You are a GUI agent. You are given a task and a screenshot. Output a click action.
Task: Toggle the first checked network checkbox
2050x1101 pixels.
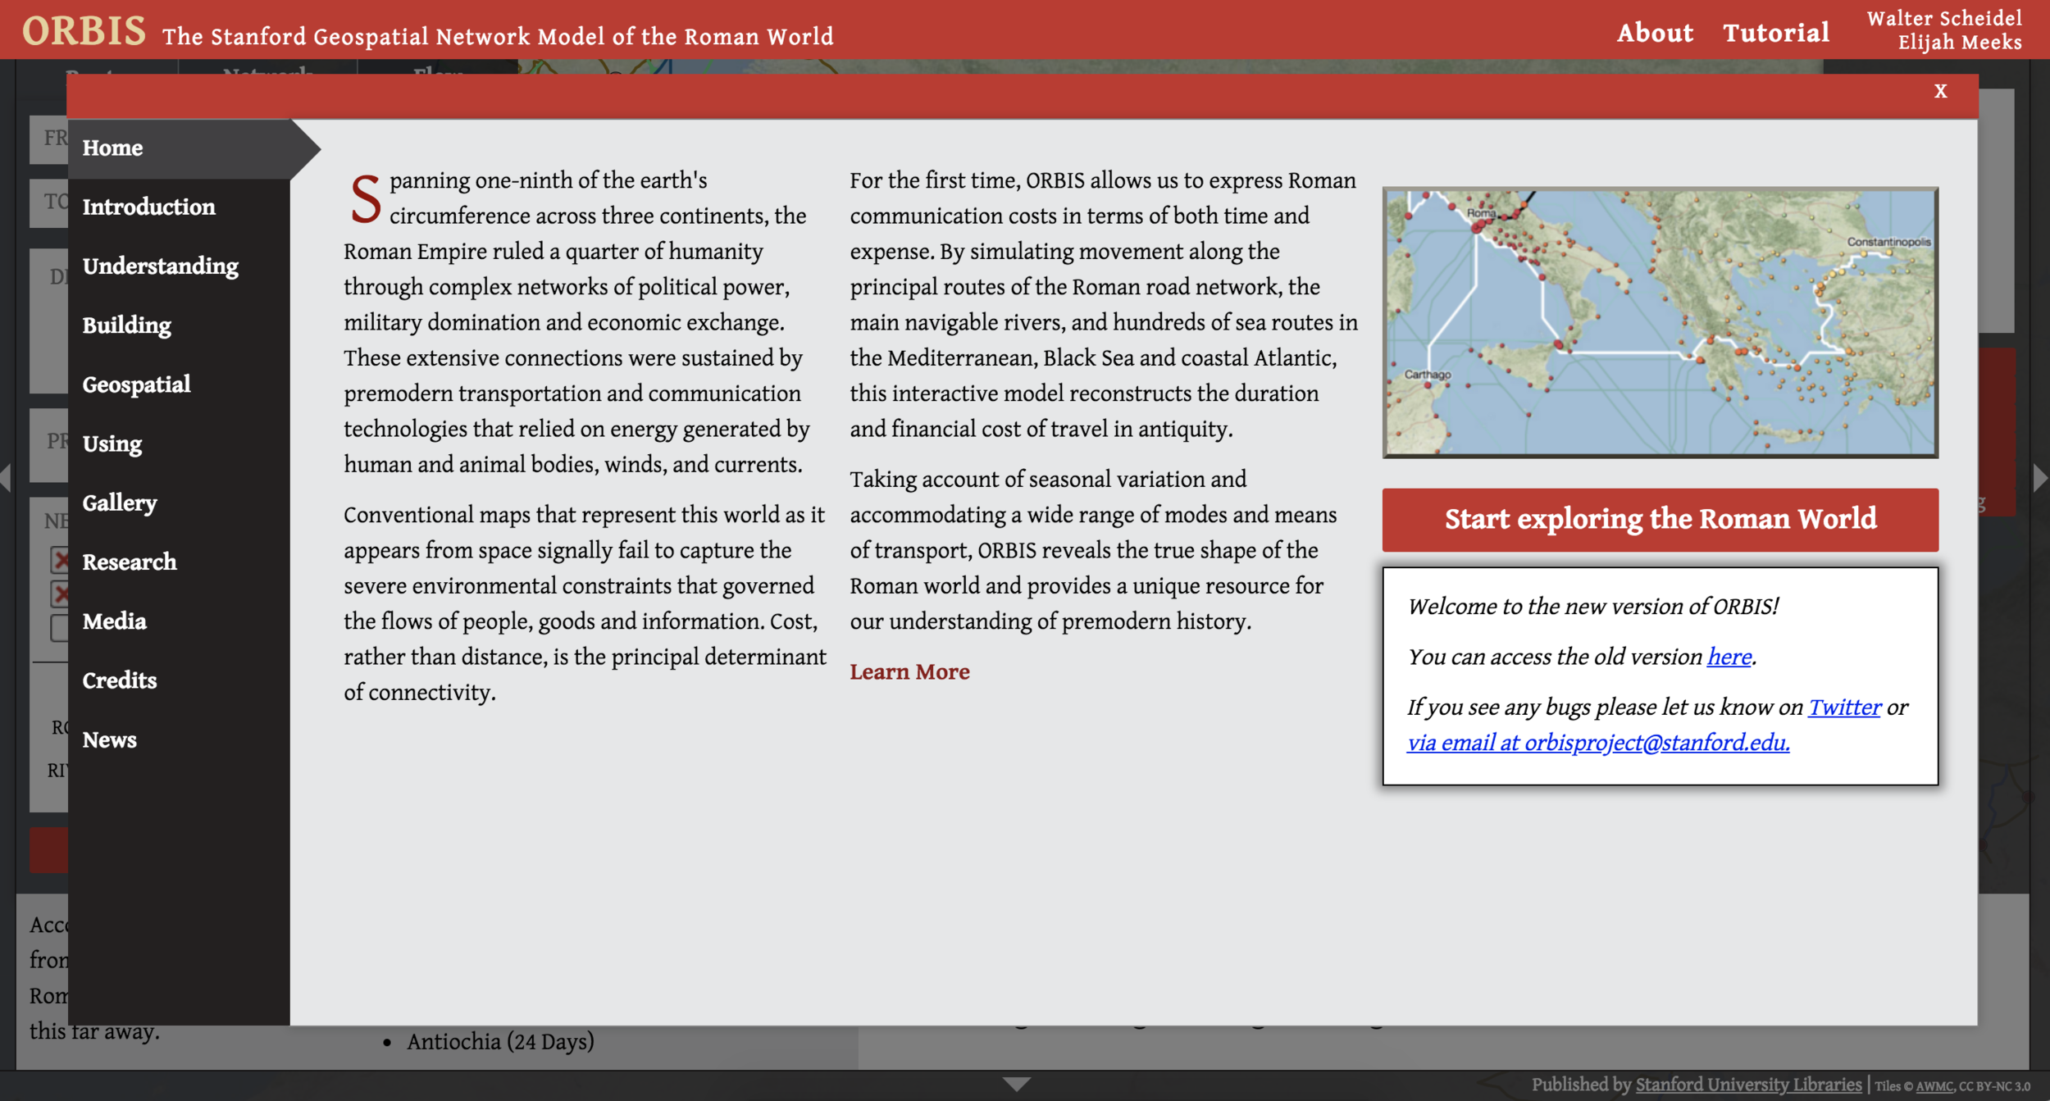pos(59,560)
